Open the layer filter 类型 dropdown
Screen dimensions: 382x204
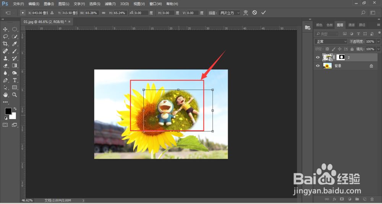click(327, 34)
